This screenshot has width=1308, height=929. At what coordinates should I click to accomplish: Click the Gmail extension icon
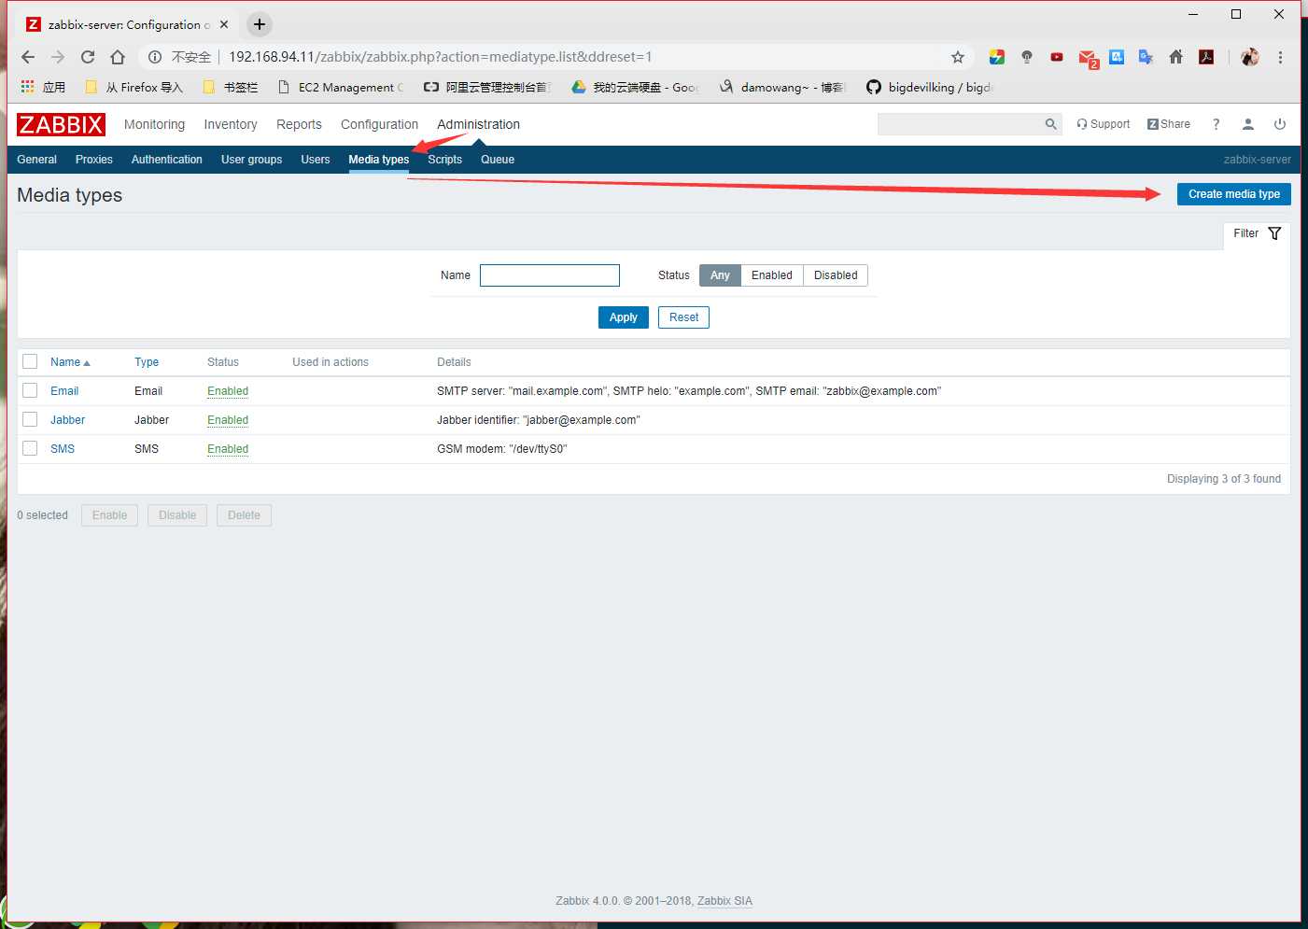coord(1088,58)
